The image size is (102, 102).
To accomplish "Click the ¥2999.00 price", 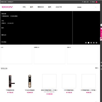I will pyautogui.click(x=30, y=93).
